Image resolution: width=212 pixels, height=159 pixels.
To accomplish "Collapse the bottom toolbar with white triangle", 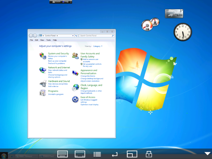I will point(208,154).
